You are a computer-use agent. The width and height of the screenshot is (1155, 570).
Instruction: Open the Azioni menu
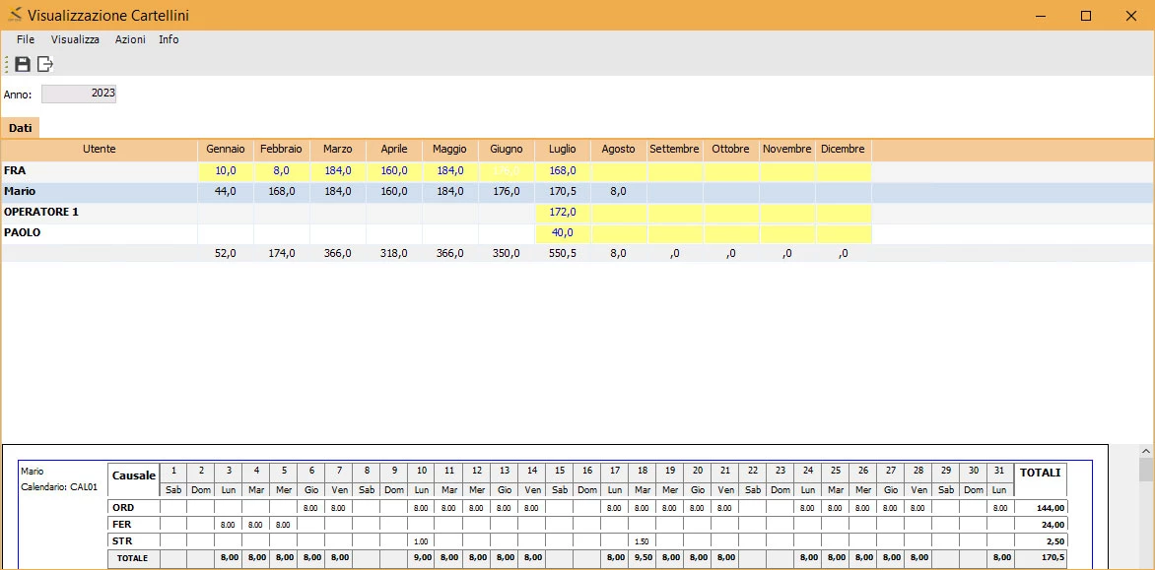[x=130, y=39]
